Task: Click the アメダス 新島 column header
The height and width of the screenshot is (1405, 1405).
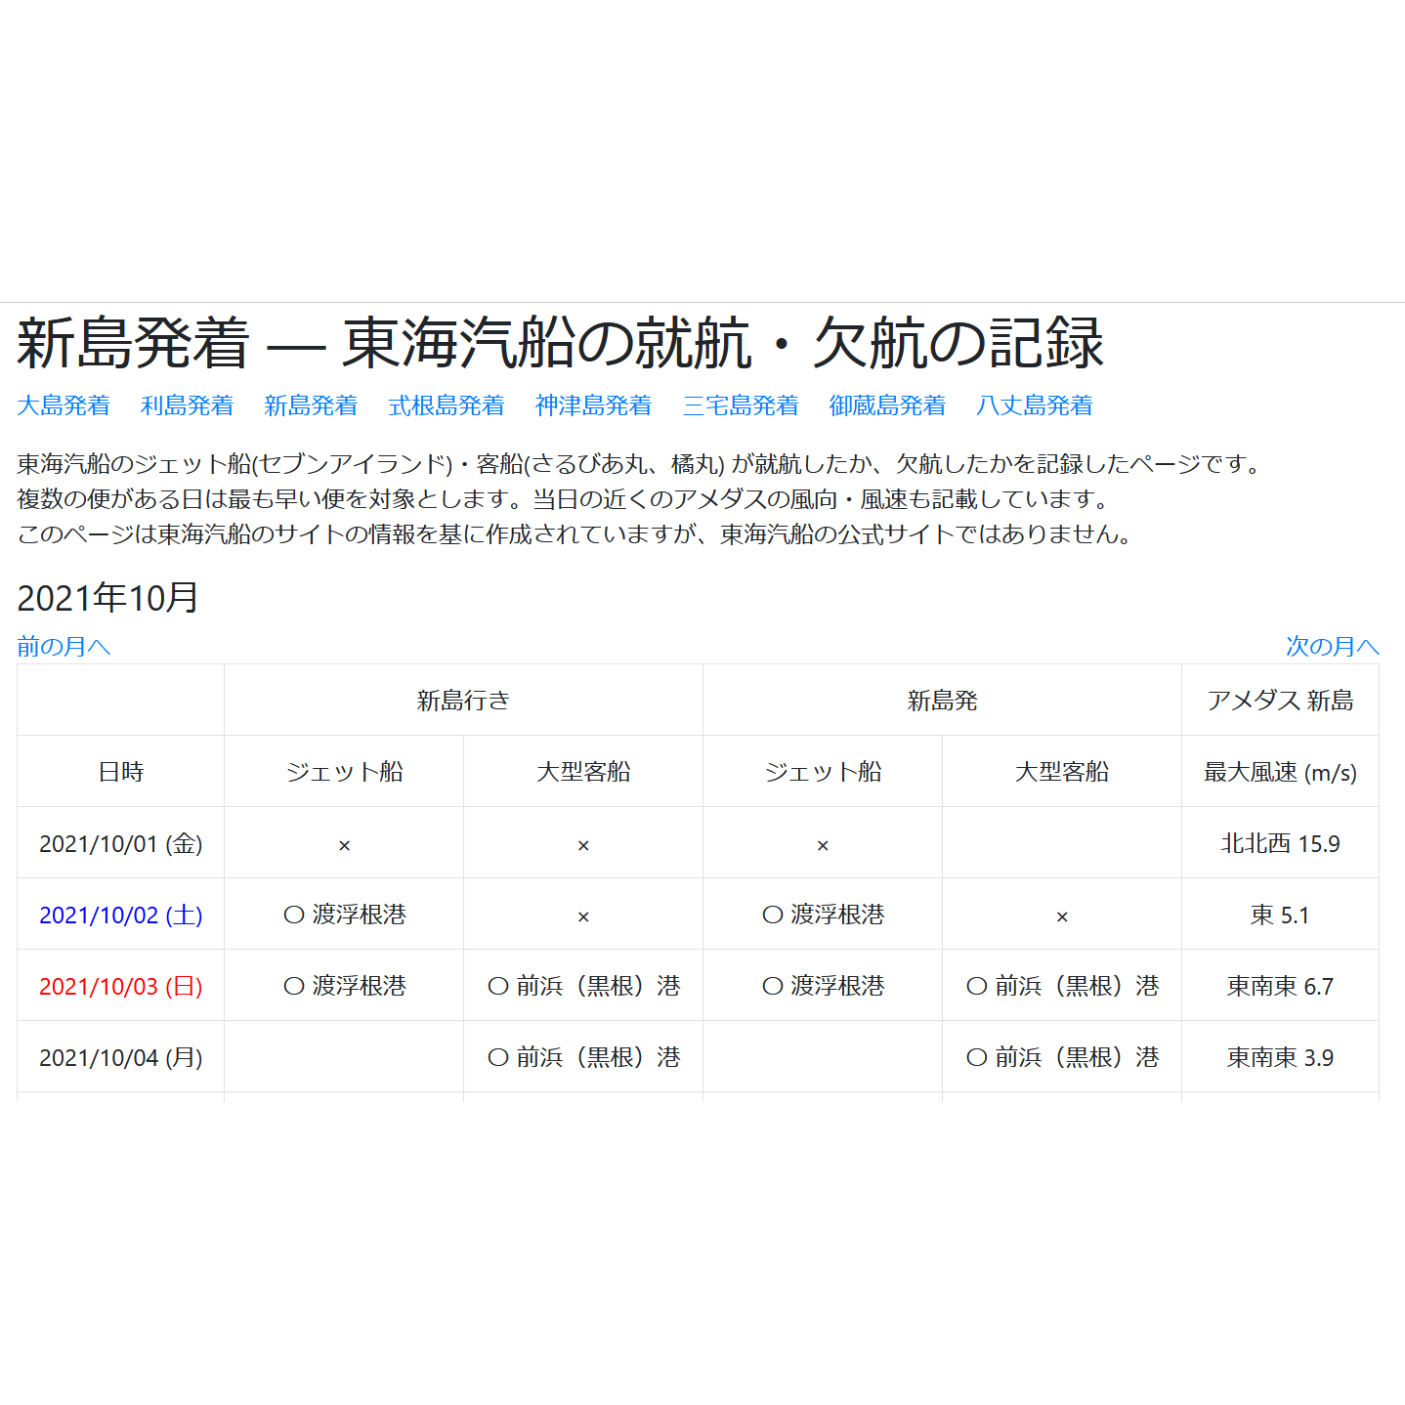Action: coord(1280,700)
